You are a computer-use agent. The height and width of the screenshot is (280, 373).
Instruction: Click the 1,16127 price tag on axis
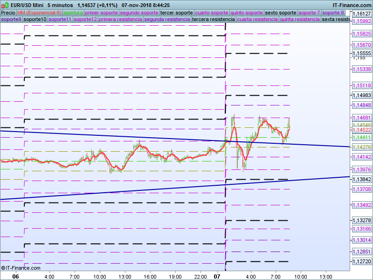pyautogui.click(x=361, y=14)
